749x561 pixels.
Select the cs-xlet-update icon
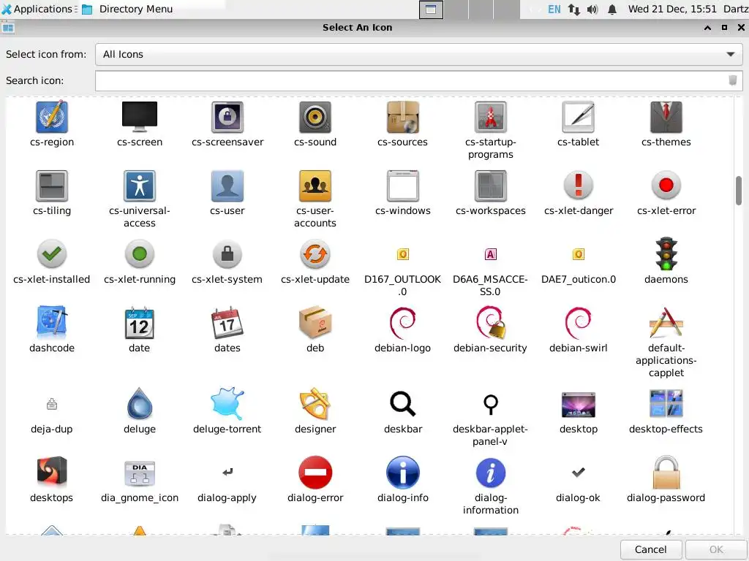tap(315, 253)
